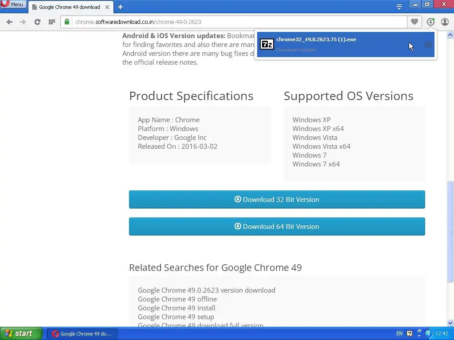Open the Speed Dial grid
The width and height of the screenshot is (454, 340).
tap(51, 22)
